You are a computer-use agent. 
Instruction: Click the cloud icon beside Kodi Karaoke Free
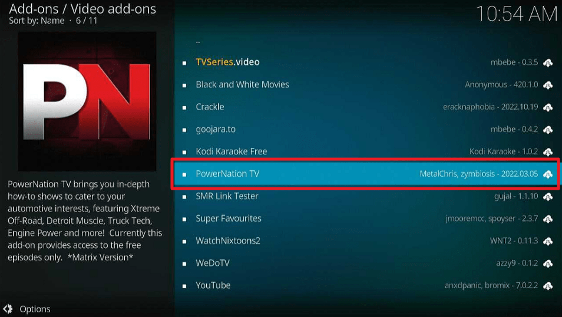(x=548, y=152)
